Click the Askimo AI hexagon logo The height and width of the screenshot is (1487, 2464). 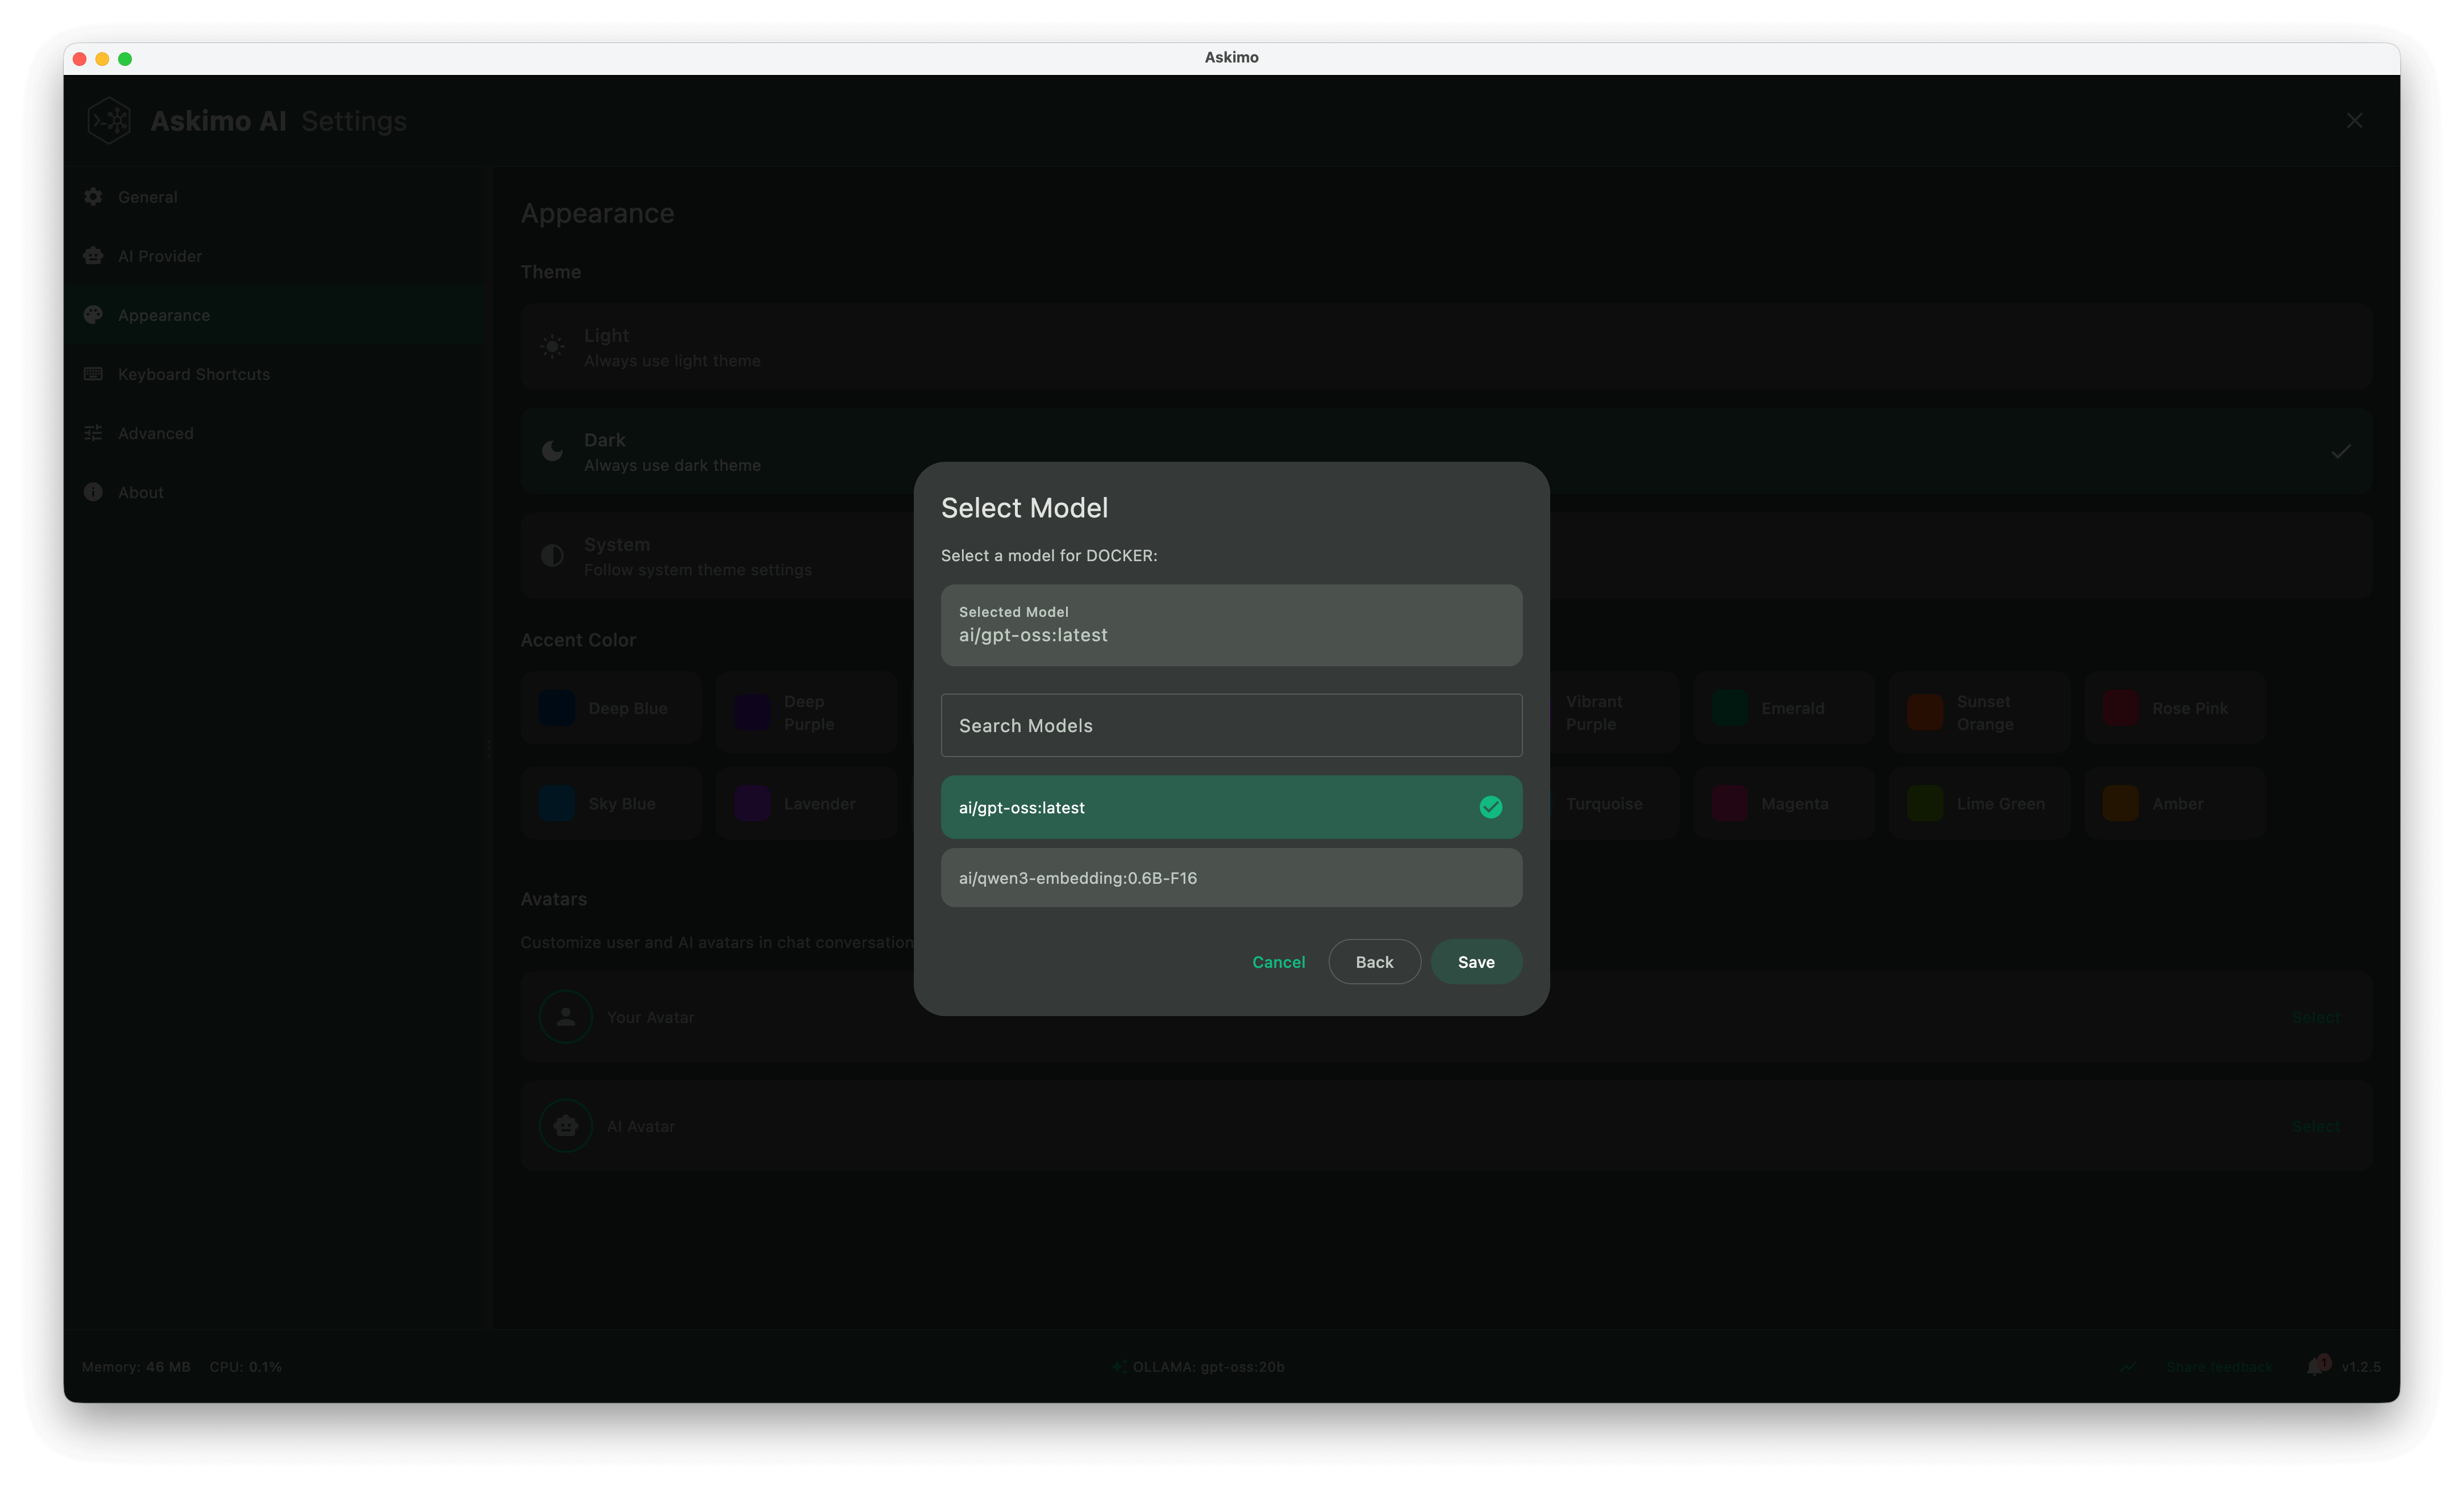(109, 120)
